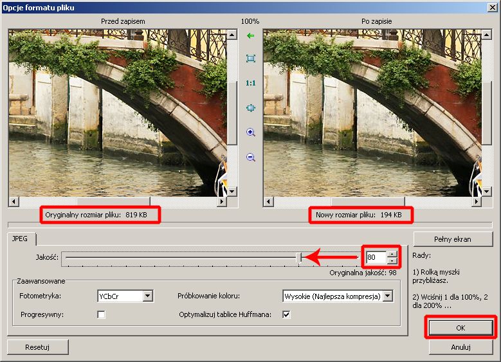Select the JPEG tab
501x362 pixels.
pyautogui.click(x=21, y=239)
